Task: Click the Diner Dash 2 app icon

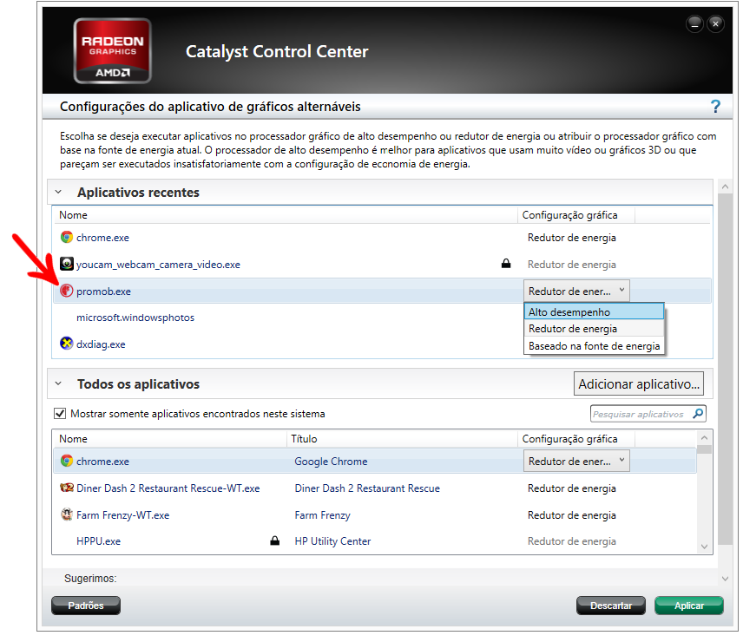Action: click(x=66, y=488)
